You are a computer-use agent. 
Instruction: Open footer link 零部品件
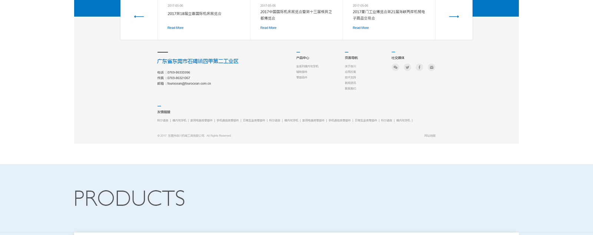click(302, 78)
